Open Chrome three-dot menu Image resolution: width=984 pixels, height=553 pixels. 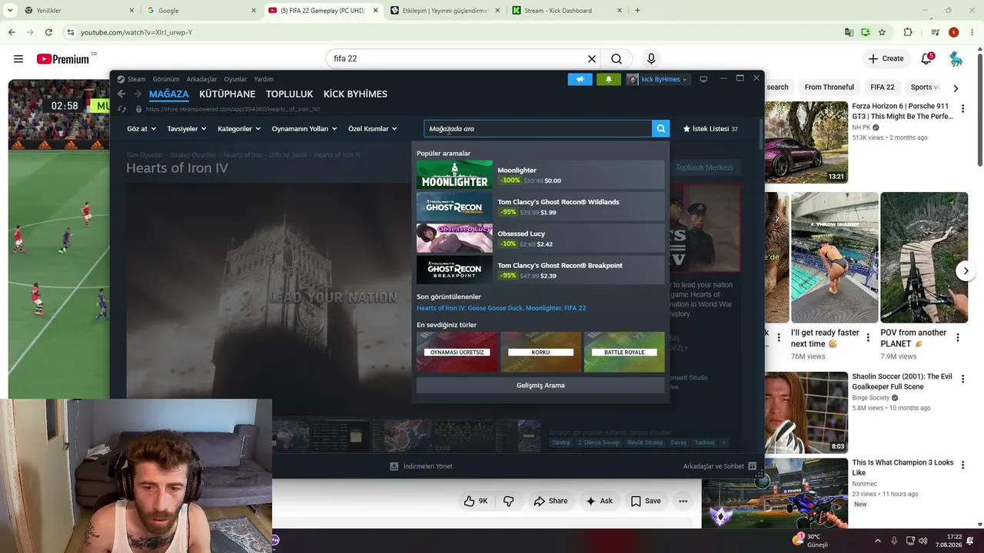[972, 32]
